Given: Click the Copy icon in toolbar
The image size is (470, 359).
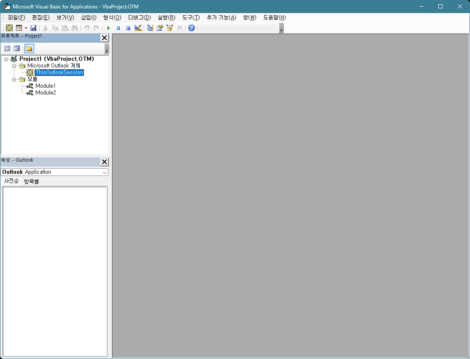Looking at the screenshot, I should tap(55, 28).
